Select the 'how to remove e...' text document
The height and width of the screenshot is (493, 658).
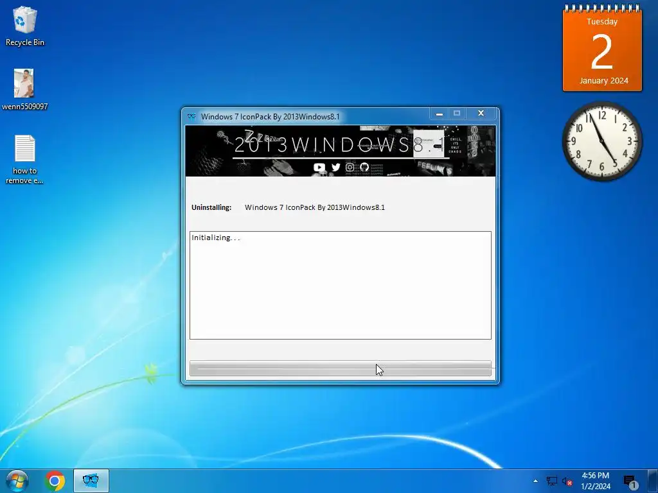[x=24, y=159]
